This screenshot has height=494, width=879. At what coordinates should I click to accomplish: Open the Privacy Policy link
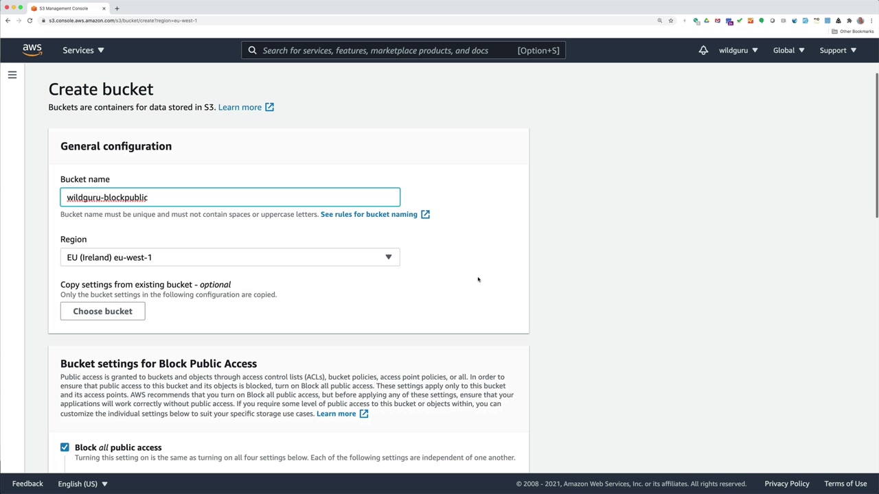[x=787, y=484]
